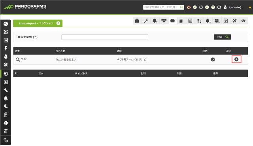Click the green search button
This screenshot has width=253, height=146.
pyautogui.click(x=222, y=37)
